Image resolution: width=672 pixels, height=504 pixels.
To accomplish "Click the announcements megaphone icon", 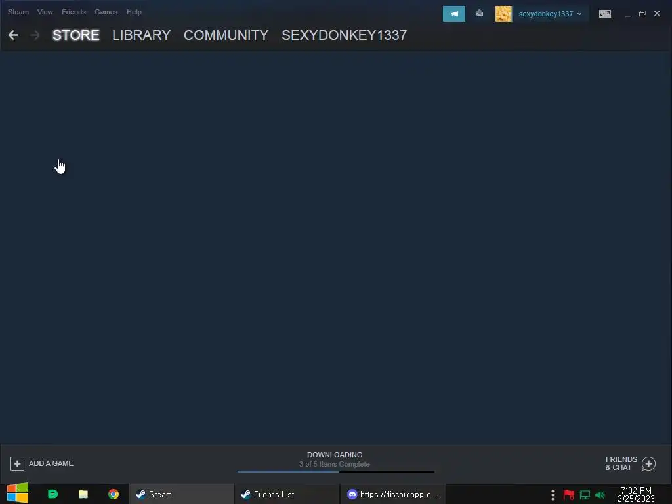I will point(454,14).
